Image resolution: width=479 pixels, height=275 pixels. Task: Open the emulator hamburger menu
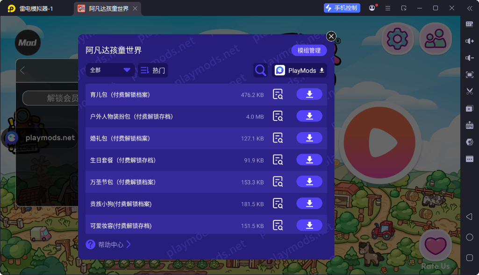(388, 8)
